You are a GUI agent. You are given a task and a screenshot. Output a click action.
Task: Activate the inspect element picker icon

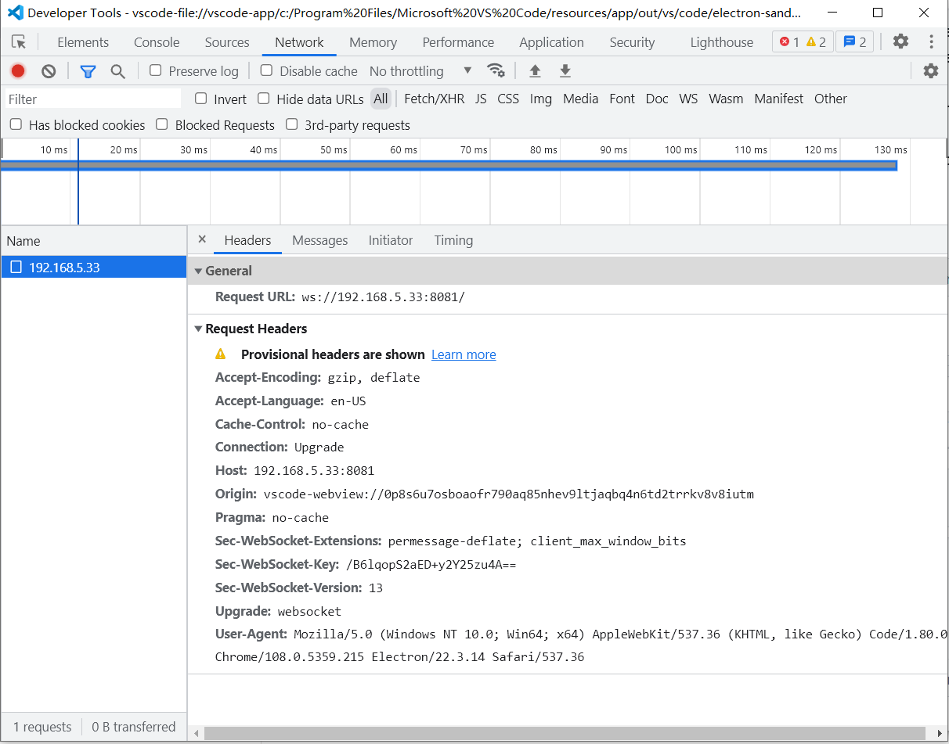pyautogui.click(x=19, y=42)
